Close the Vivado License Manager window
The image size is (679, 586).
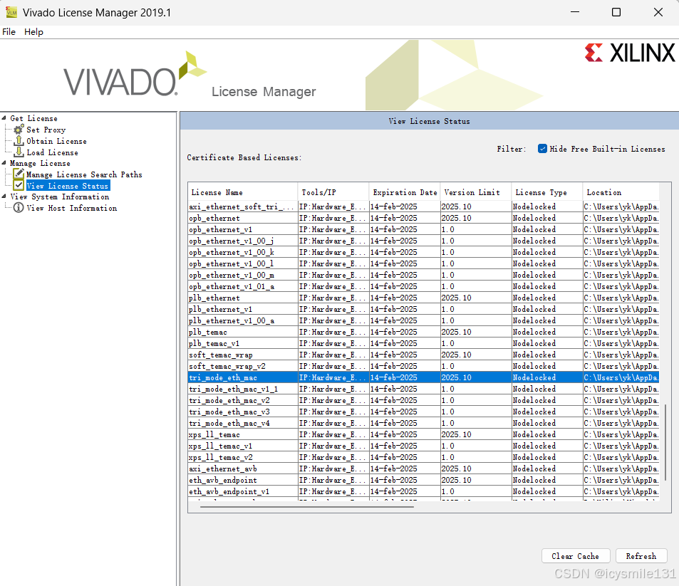click(x=658, y=12)
